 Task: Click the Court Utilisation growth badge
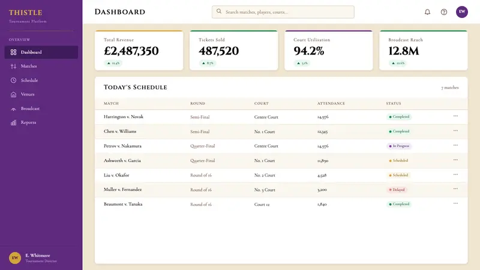coord(302,63)
